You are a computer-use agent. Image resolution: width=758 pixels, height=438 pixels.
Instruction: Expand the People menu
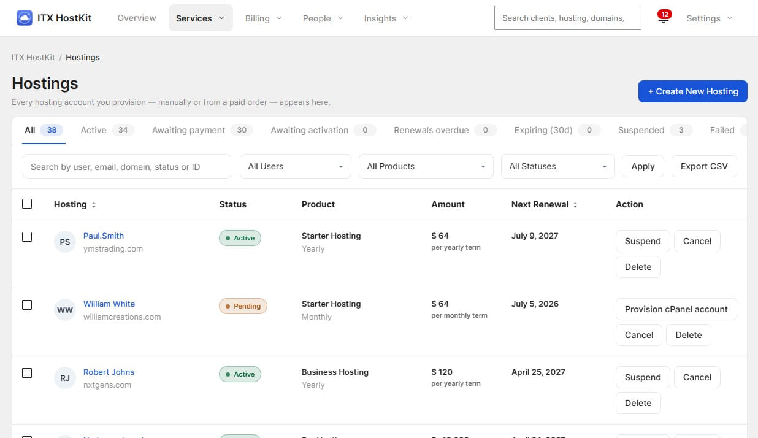[x=323, y=18]
